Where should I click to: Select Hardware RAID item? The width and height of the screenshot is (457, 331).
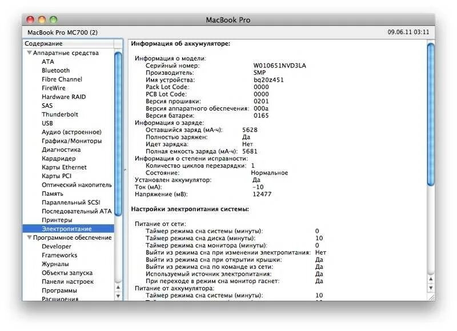pyautogui.click(x=64, y=96)
